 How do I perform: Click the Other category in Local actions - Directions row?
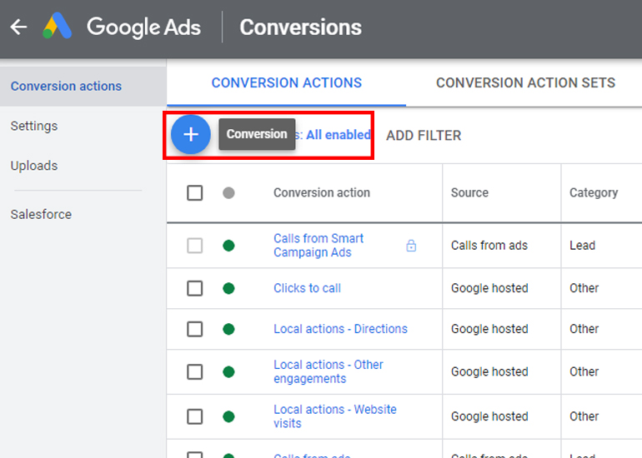(x=584, y=329)
